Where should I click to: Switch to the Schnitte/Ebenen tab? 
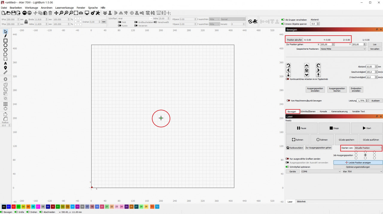pyautogui.click(x=308, y=111)
